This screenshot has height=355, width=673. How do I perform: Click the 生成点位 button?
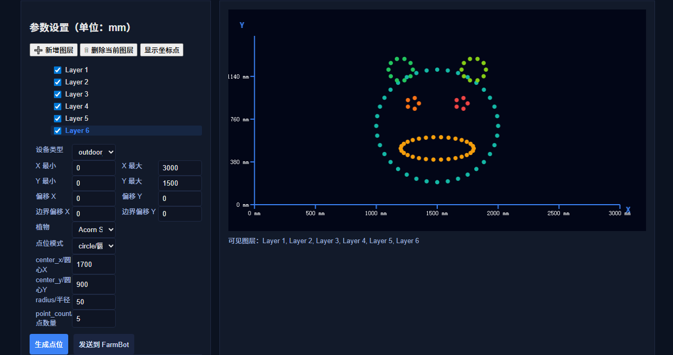click(x=49, y=344)
